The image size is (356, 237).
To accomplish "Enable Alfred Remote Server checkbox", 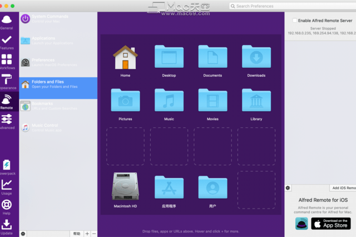I will click(x=295, y=21).
